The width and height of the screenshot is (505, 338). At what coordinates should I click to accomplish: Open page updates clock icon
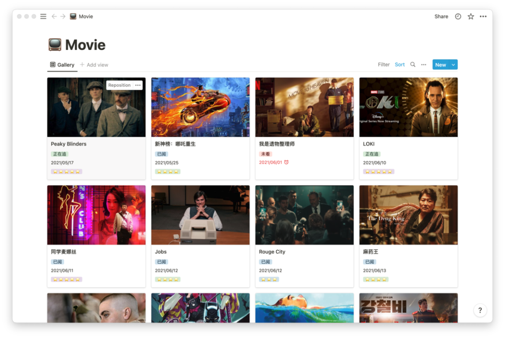(x=458, y=16)
